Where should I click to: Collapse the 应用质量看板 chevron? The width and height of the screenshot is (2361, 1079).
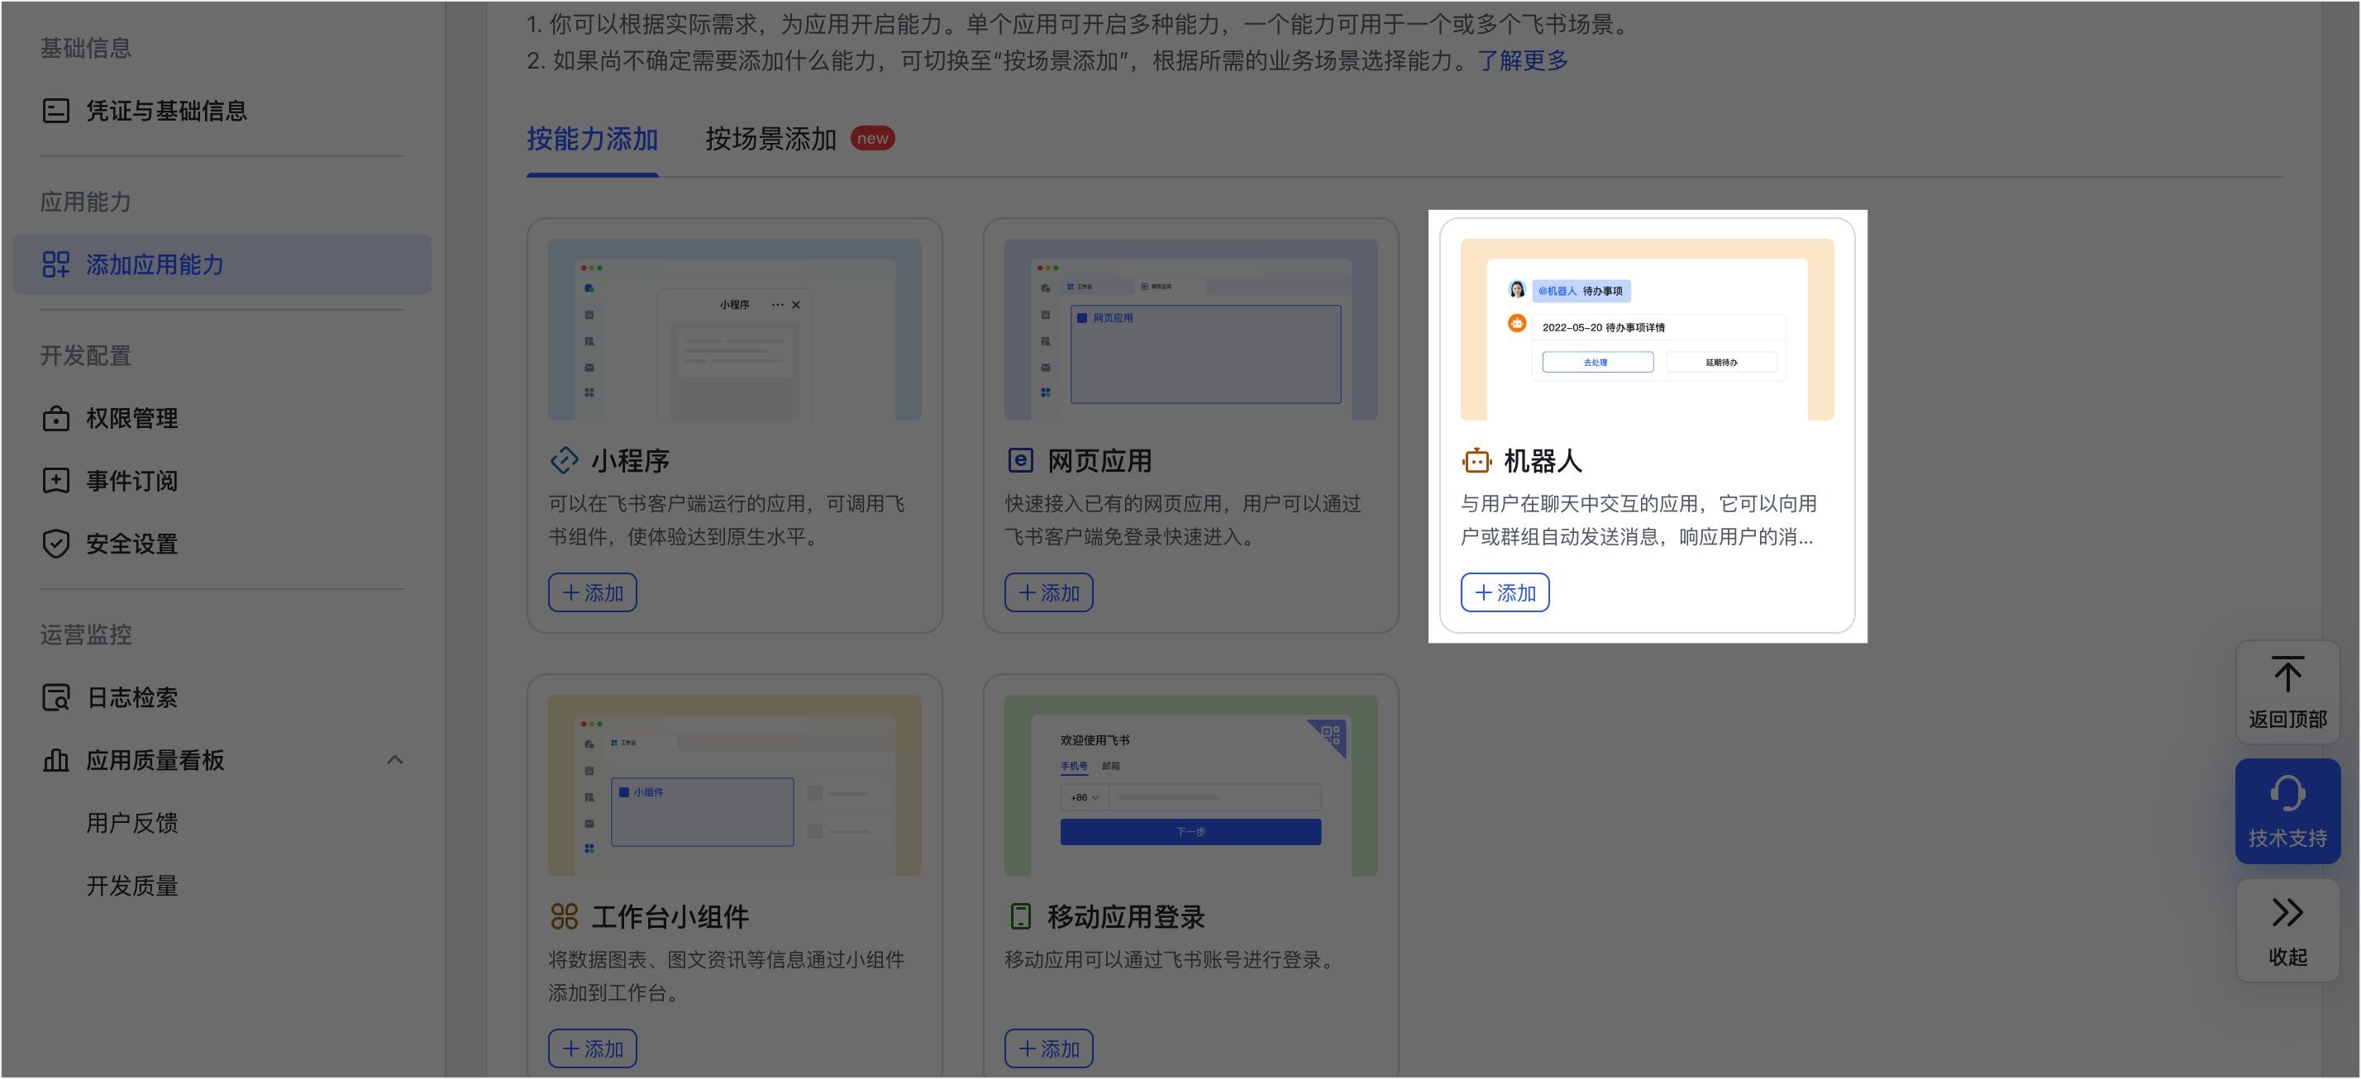point(395,760)
